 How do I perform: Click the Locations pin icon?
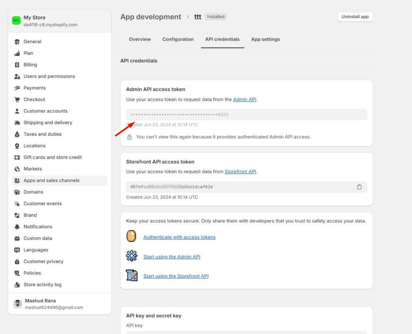[17, 146]
